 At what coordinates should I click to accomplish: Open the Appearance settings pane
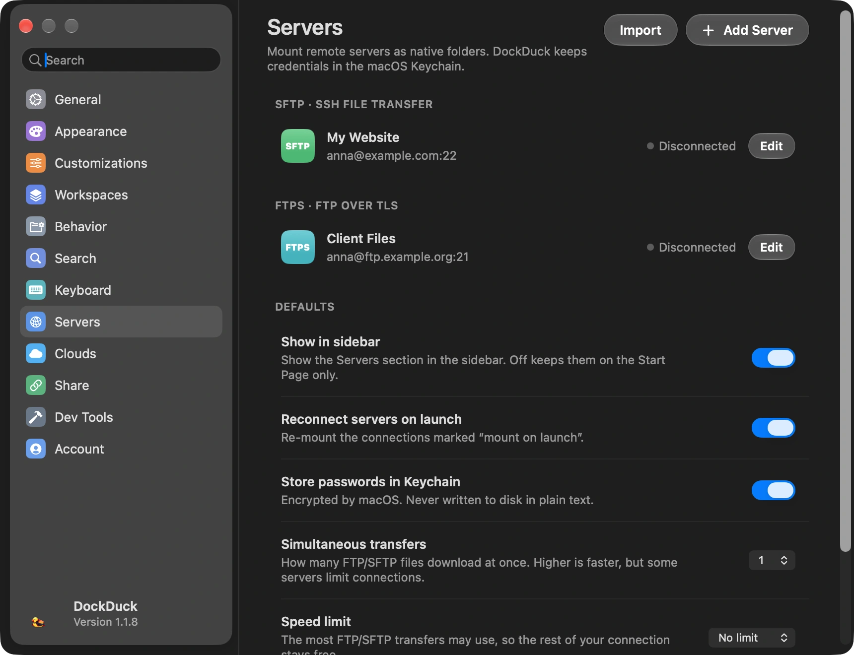(121, 131)
